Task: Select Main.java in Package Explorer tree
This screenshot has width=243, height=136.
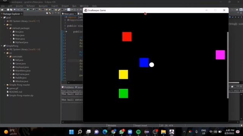Action: click(20, 39)
